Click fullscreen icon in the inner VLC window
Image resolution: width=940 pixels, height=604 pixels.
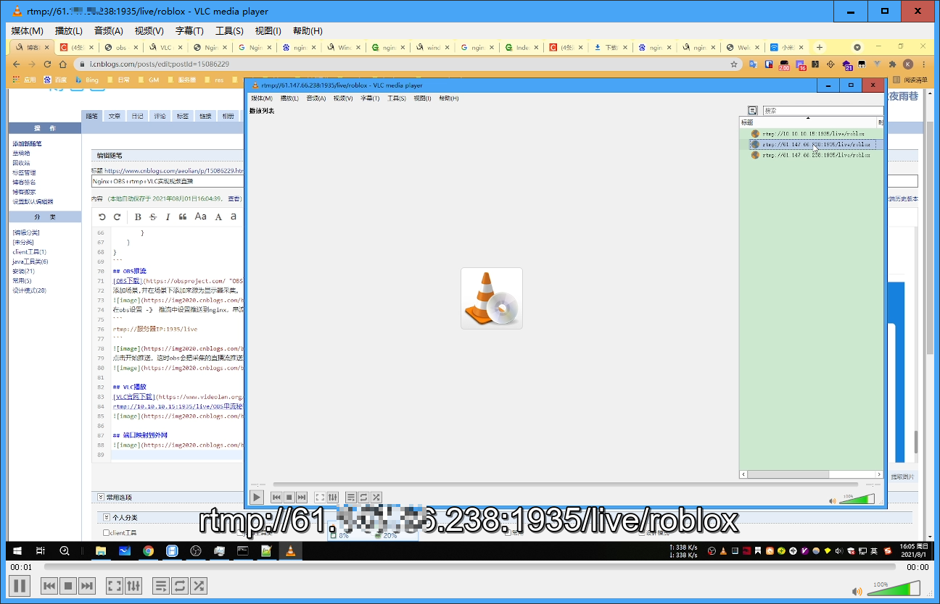click(320, 498)
